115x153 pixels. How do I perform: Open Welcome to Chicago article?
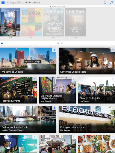pyautogui.click(x=28, y=61)
